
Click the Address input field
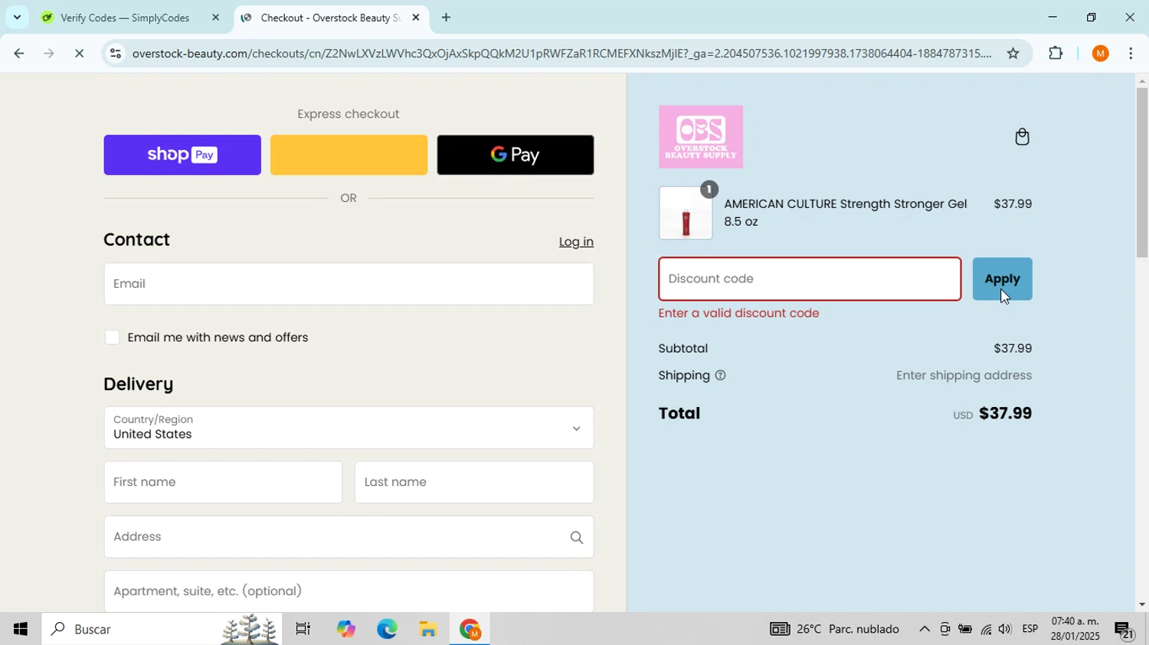pos(349,537)
